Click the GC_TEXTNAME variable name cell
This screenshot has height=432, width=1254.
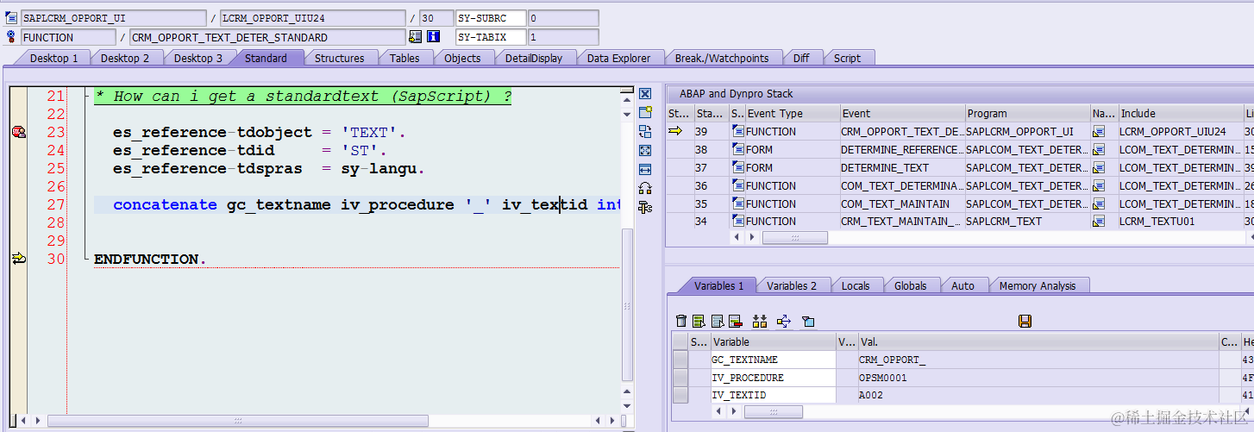click(x=773, y=360)
